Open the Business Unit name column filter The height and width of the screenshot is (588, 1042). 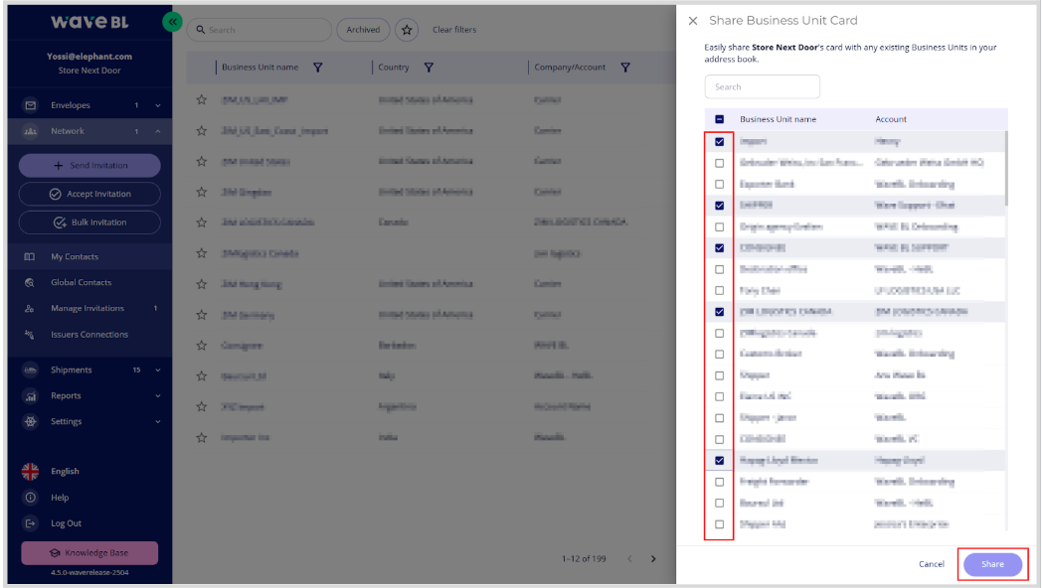pos(317,67)
